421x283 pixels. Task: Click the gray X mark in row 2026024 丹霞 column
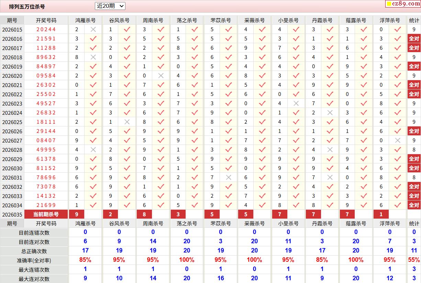[330, 113]
